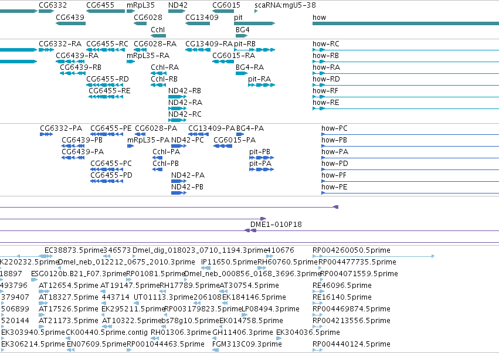Open protein CG6015-PA
Screen dimensions: 499x353
235,140
